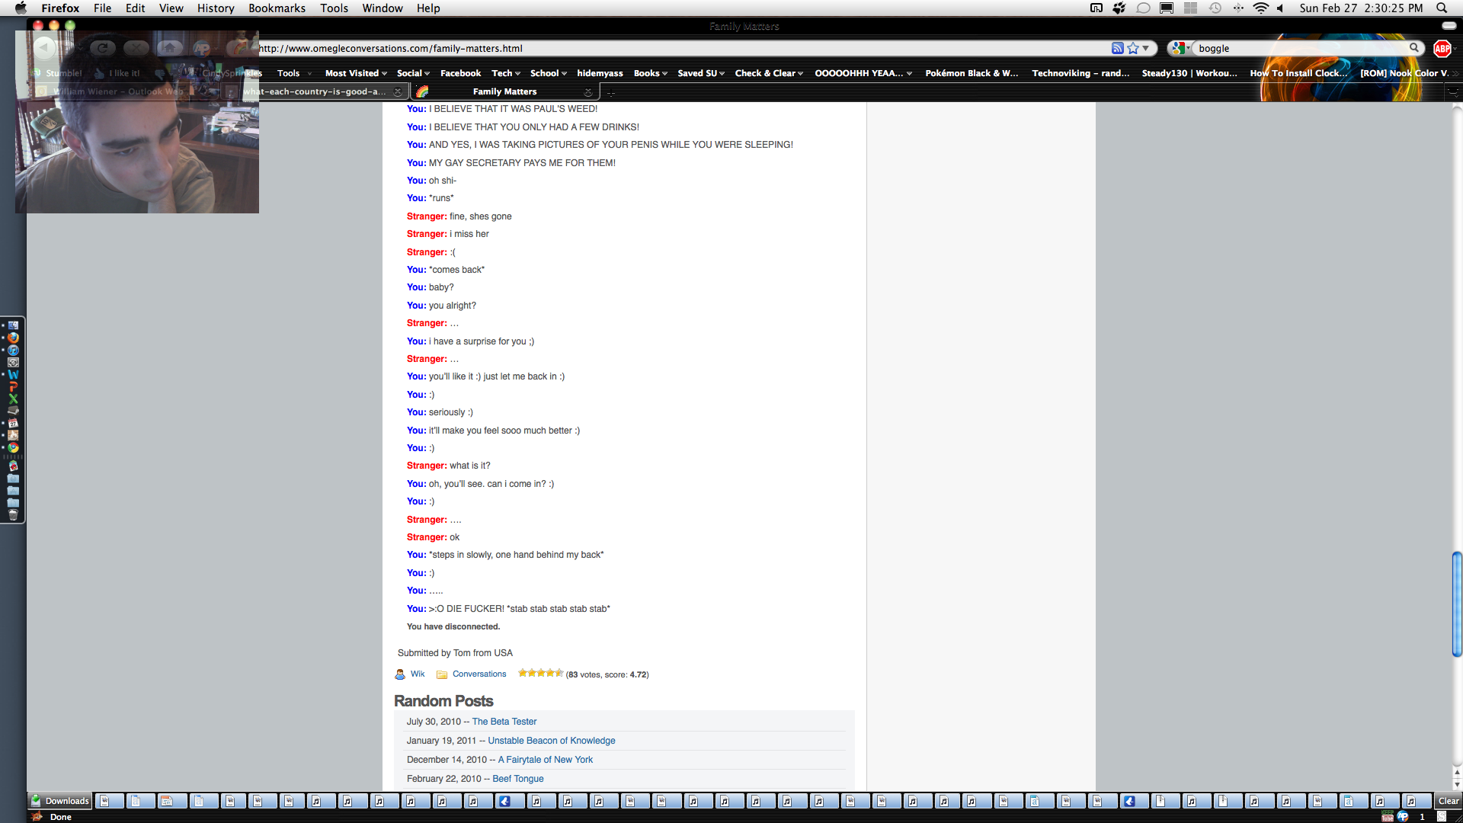
Task: Bookmark page with the star icon
Action: pos(1133,48)
